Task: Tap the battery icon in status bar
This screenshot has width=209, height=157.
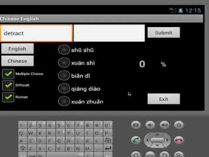Action: coord(180,10)
